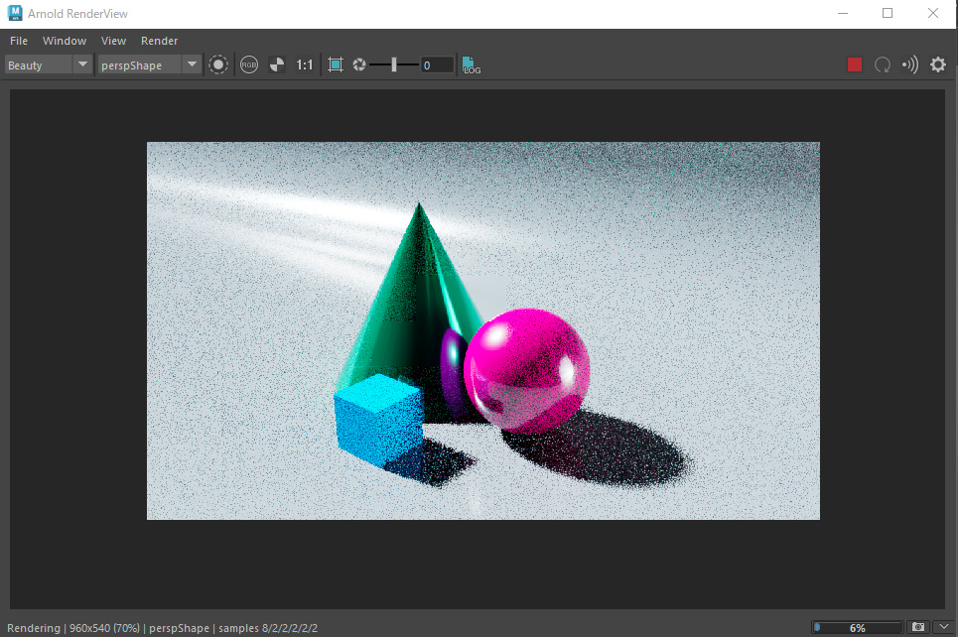Switch RGB channel display icon
This screenshot has height=637, width=958.
click(249, 64)
